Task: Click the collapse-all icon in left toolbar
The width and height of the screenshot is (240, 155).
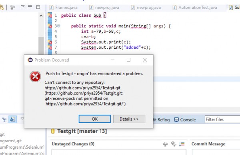Action: (x=12, y=7)
